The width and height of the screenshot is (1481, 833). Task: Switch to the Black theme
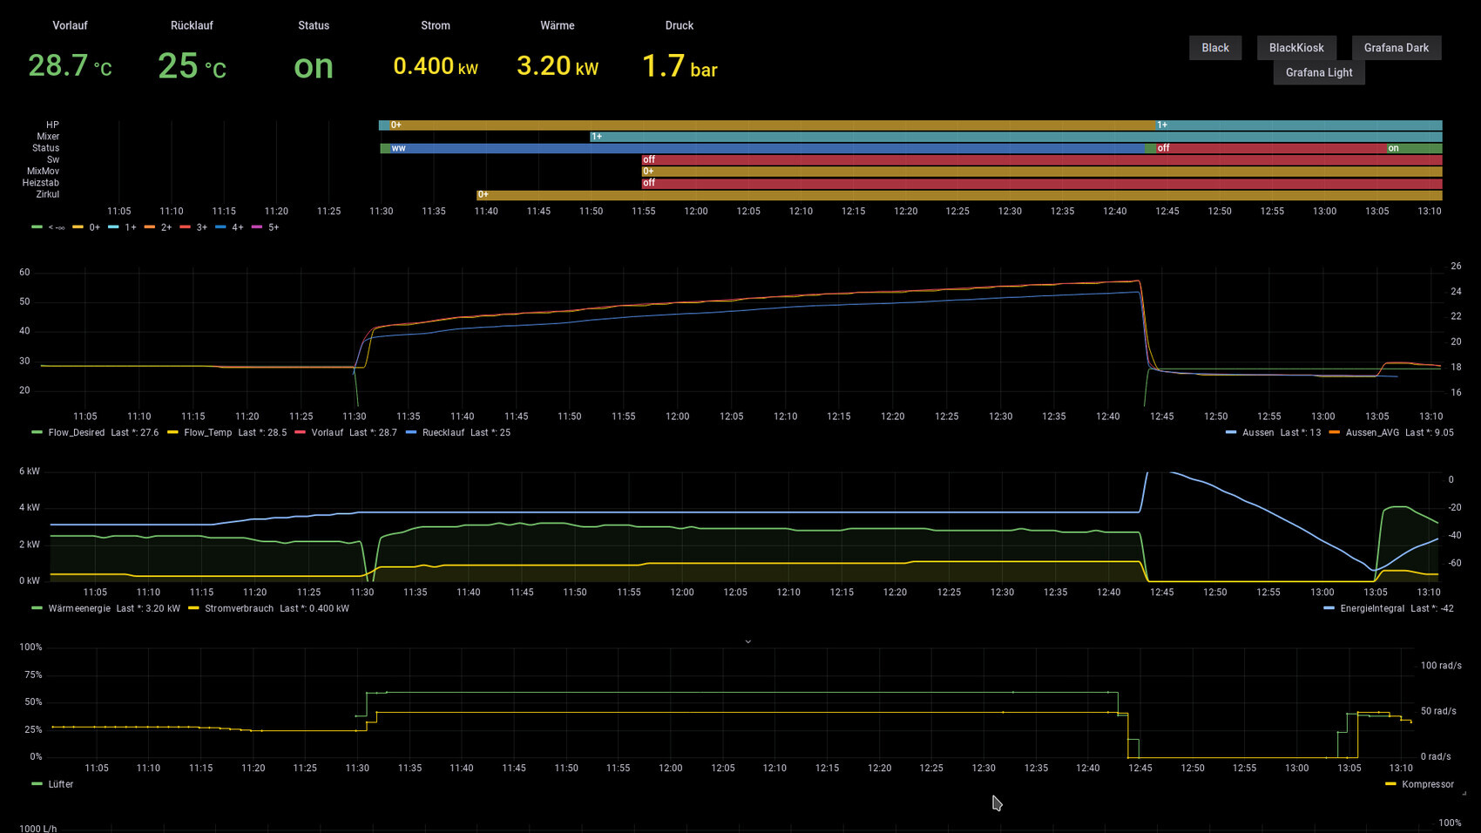click(x=1214, y=48)
